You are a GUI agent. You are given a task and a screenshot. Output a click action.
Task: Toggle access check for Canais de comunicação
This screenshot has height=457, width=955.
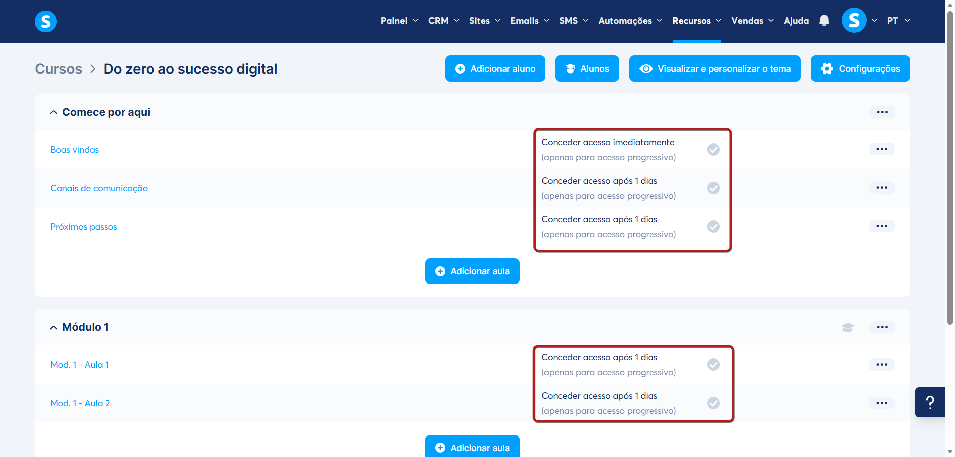(713, 188)
